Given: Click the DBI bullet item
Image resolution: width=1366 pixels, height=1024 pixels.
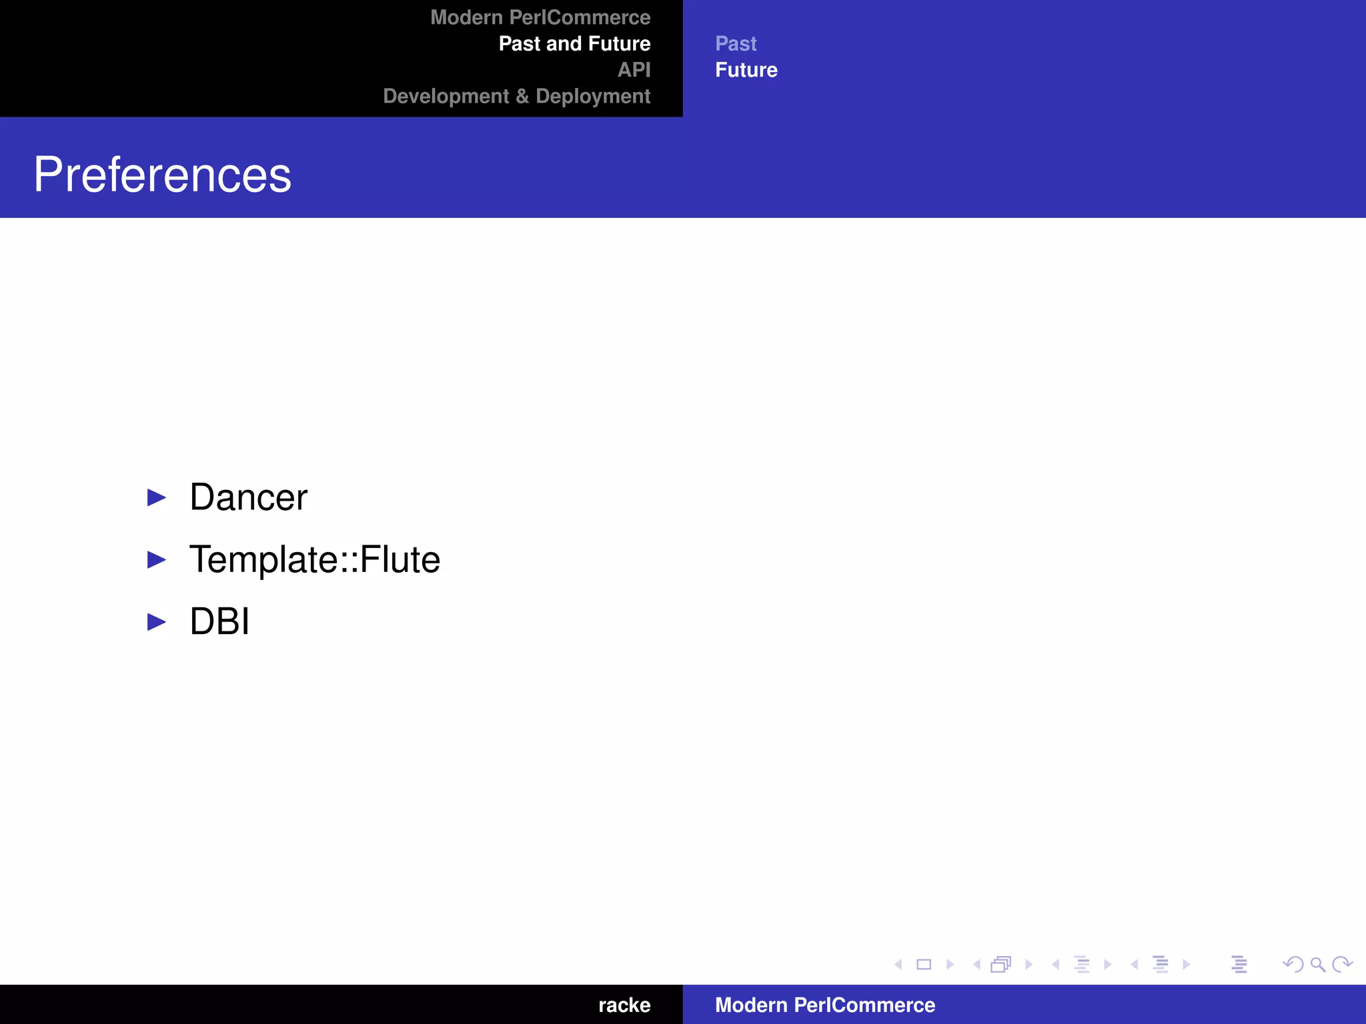Looking at the screenshot, I should [219, 621].
